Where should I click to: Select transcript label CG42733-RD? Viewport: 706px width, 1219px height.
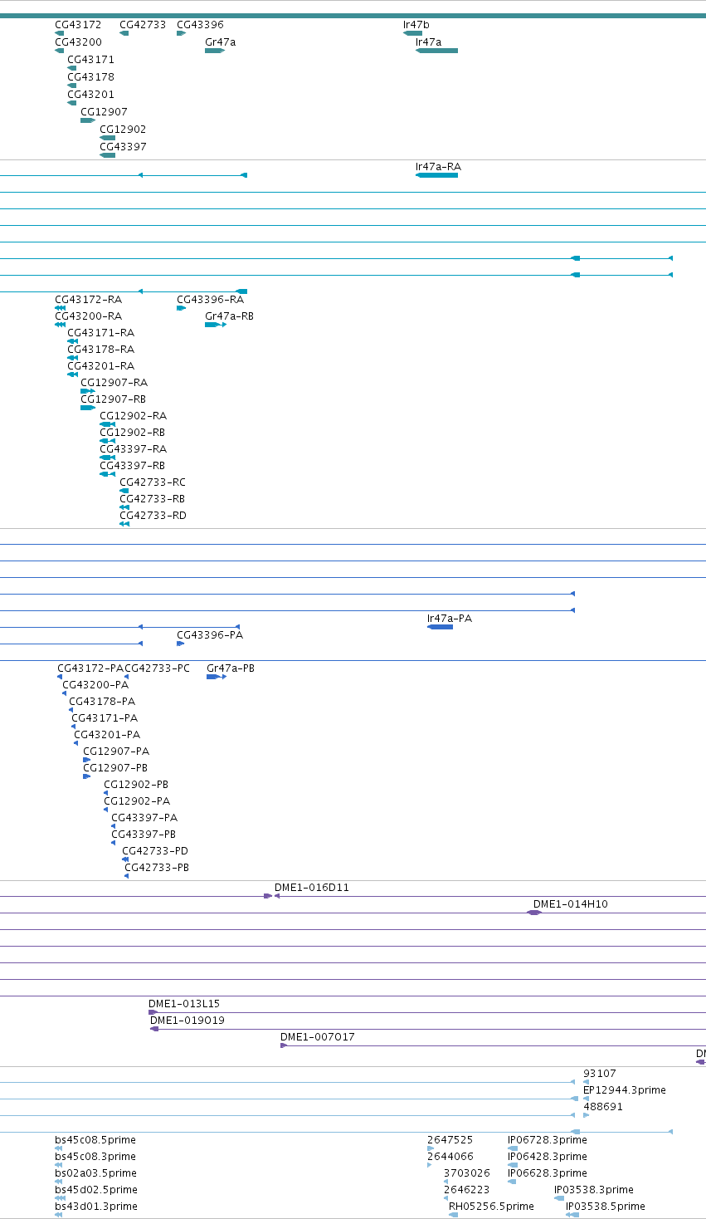153,516
